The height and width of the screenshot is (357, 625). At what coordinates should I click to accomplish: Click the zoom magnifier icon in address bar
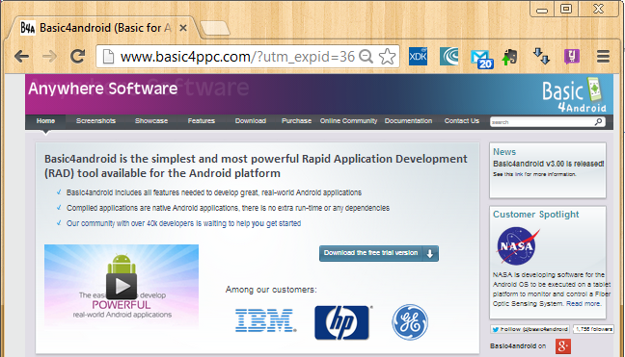point(366,57)
